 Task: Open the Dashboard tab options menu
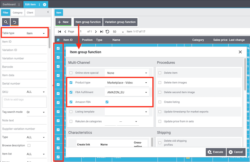pyautogui.click(x=19, y=4)
